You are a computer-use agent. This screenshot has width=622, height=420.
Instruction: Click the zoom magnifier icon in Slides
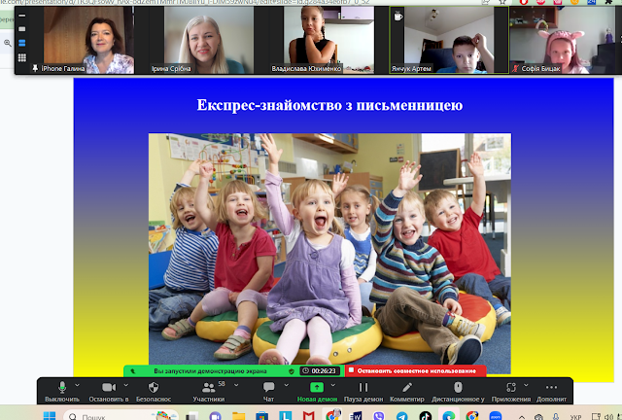tap(8, 43)
